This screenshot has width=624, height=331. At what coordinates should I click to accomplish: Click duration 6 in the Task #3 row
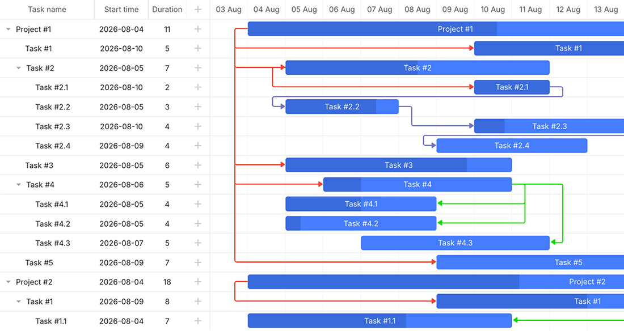tap(167, 165)
